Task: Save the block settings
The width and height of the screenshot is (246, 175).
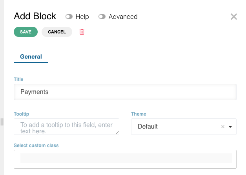Action: pos(26,32)
